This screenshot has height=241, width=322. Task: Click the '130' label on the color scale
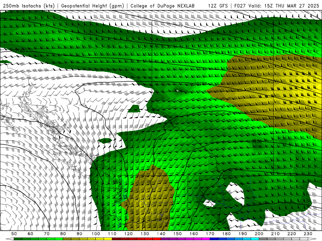pos(145,234)
